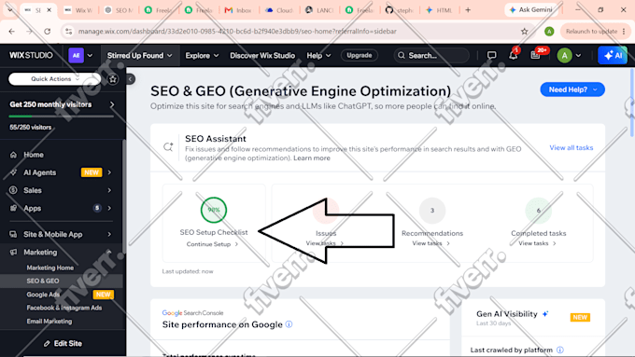This screenshot has width=635, height=357.
Task: Click the Wix Search field
Action: pyautogui.click(x=431, y=55)
